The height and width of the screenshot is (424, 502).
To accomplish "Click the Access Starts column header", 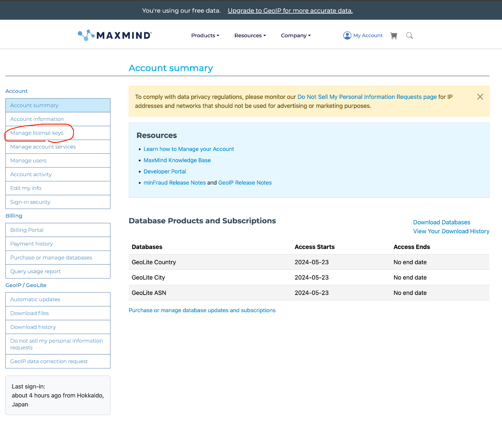I will [314, 247].
